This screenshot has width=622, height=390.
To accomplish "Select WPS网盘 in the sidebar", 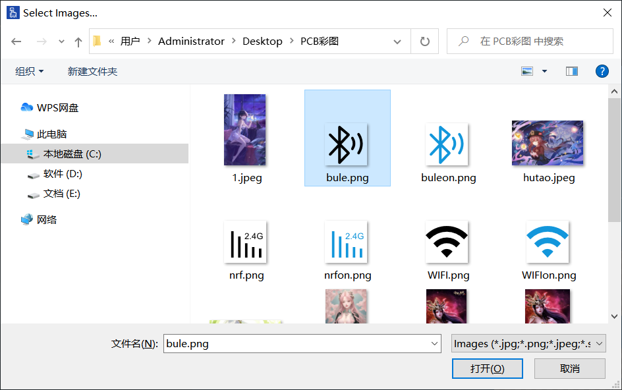I will pos(57,108).
